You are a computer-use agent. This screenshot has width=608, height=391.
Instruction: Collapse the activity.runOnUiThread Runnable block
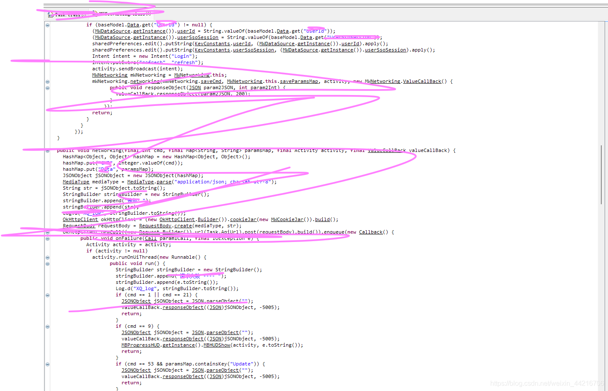(x=47, y=257)
